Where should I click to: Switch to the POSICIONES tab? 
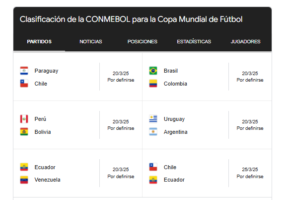pos(142,41)
